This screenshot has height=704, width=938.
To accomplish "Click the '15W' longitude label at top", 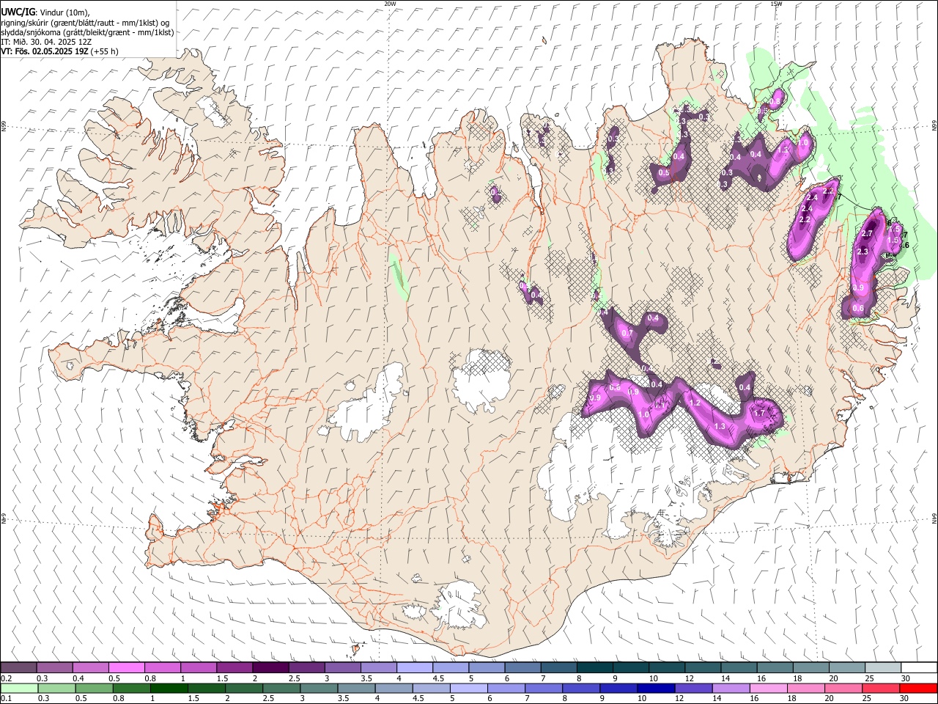I will (776, 4).
